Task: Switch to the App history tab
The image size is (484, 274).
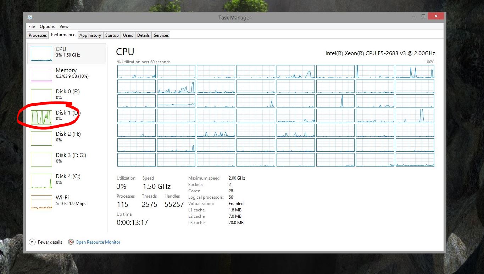Action: 90,35
